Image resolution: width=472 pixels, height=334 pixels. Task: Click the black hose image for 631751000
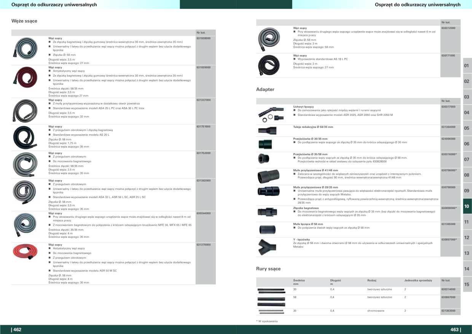26,138
